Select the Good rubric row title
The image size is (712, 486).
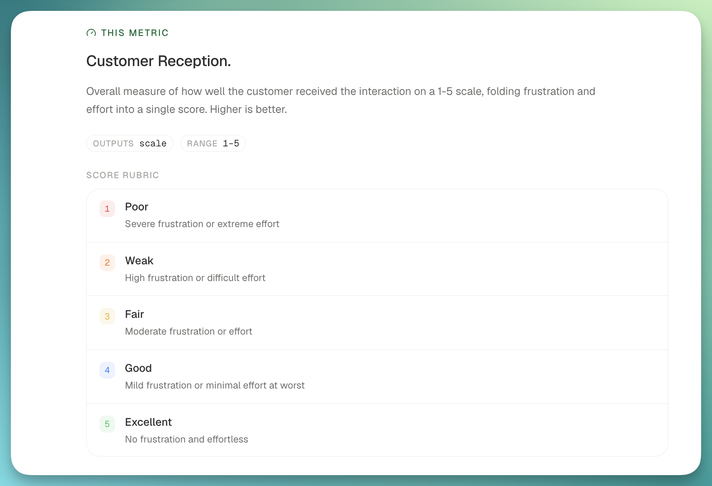(138, 368)
